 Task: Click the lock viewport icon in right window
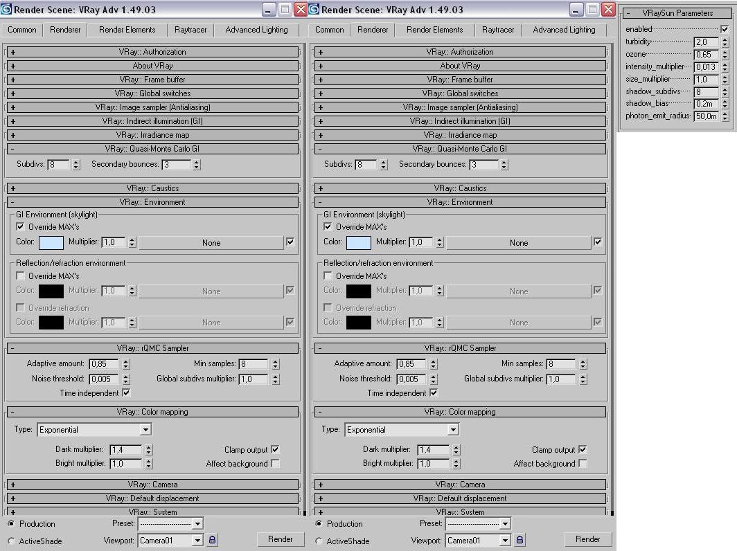[520, 540]
